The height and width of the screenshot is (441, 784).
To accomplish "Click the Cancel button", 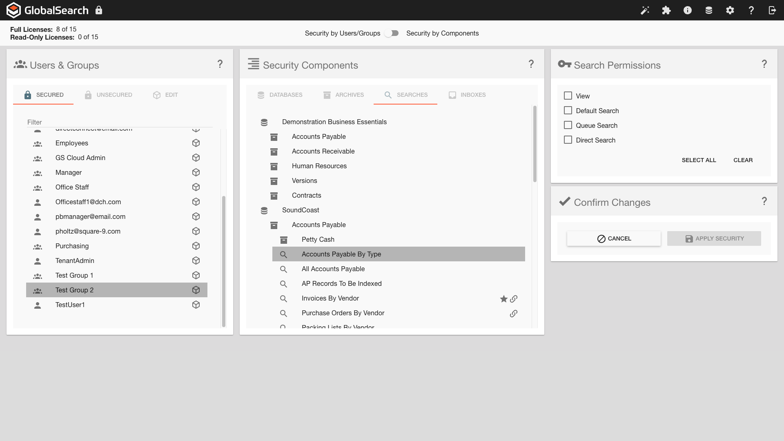I will tap(613, 238).
